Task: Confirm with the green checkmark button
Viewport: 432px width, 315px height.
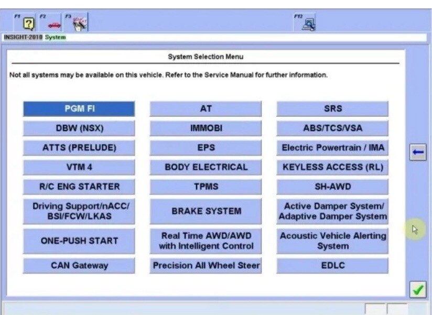Action: tap(418, 290)
